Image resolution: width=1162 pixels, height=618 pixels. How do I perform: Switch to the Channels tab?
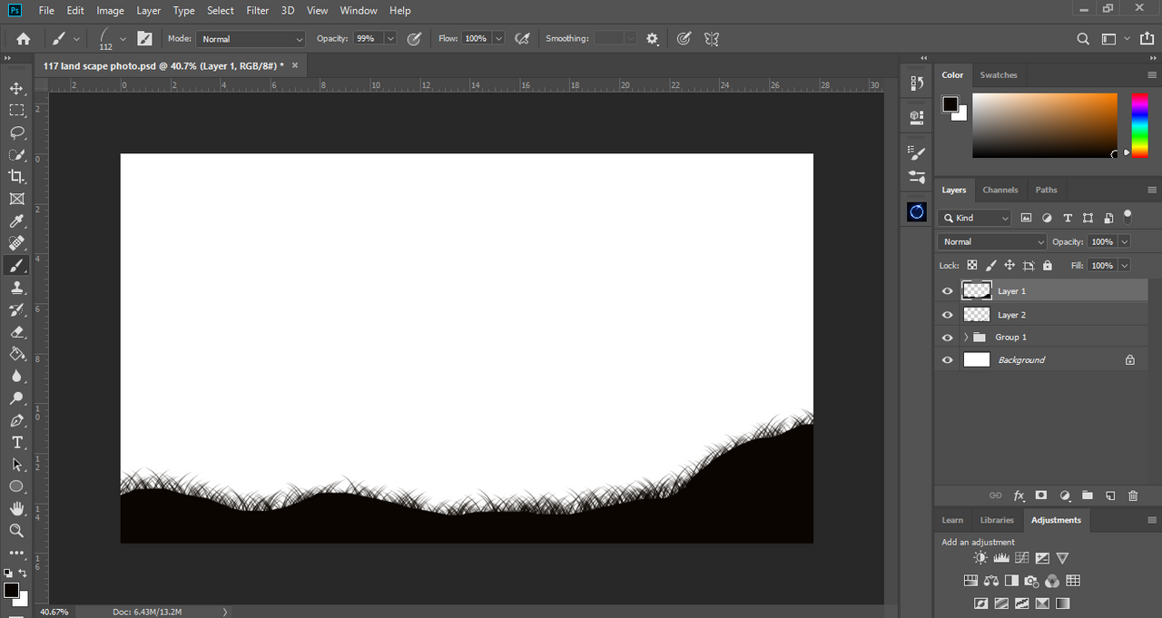tap(1000, 190)
